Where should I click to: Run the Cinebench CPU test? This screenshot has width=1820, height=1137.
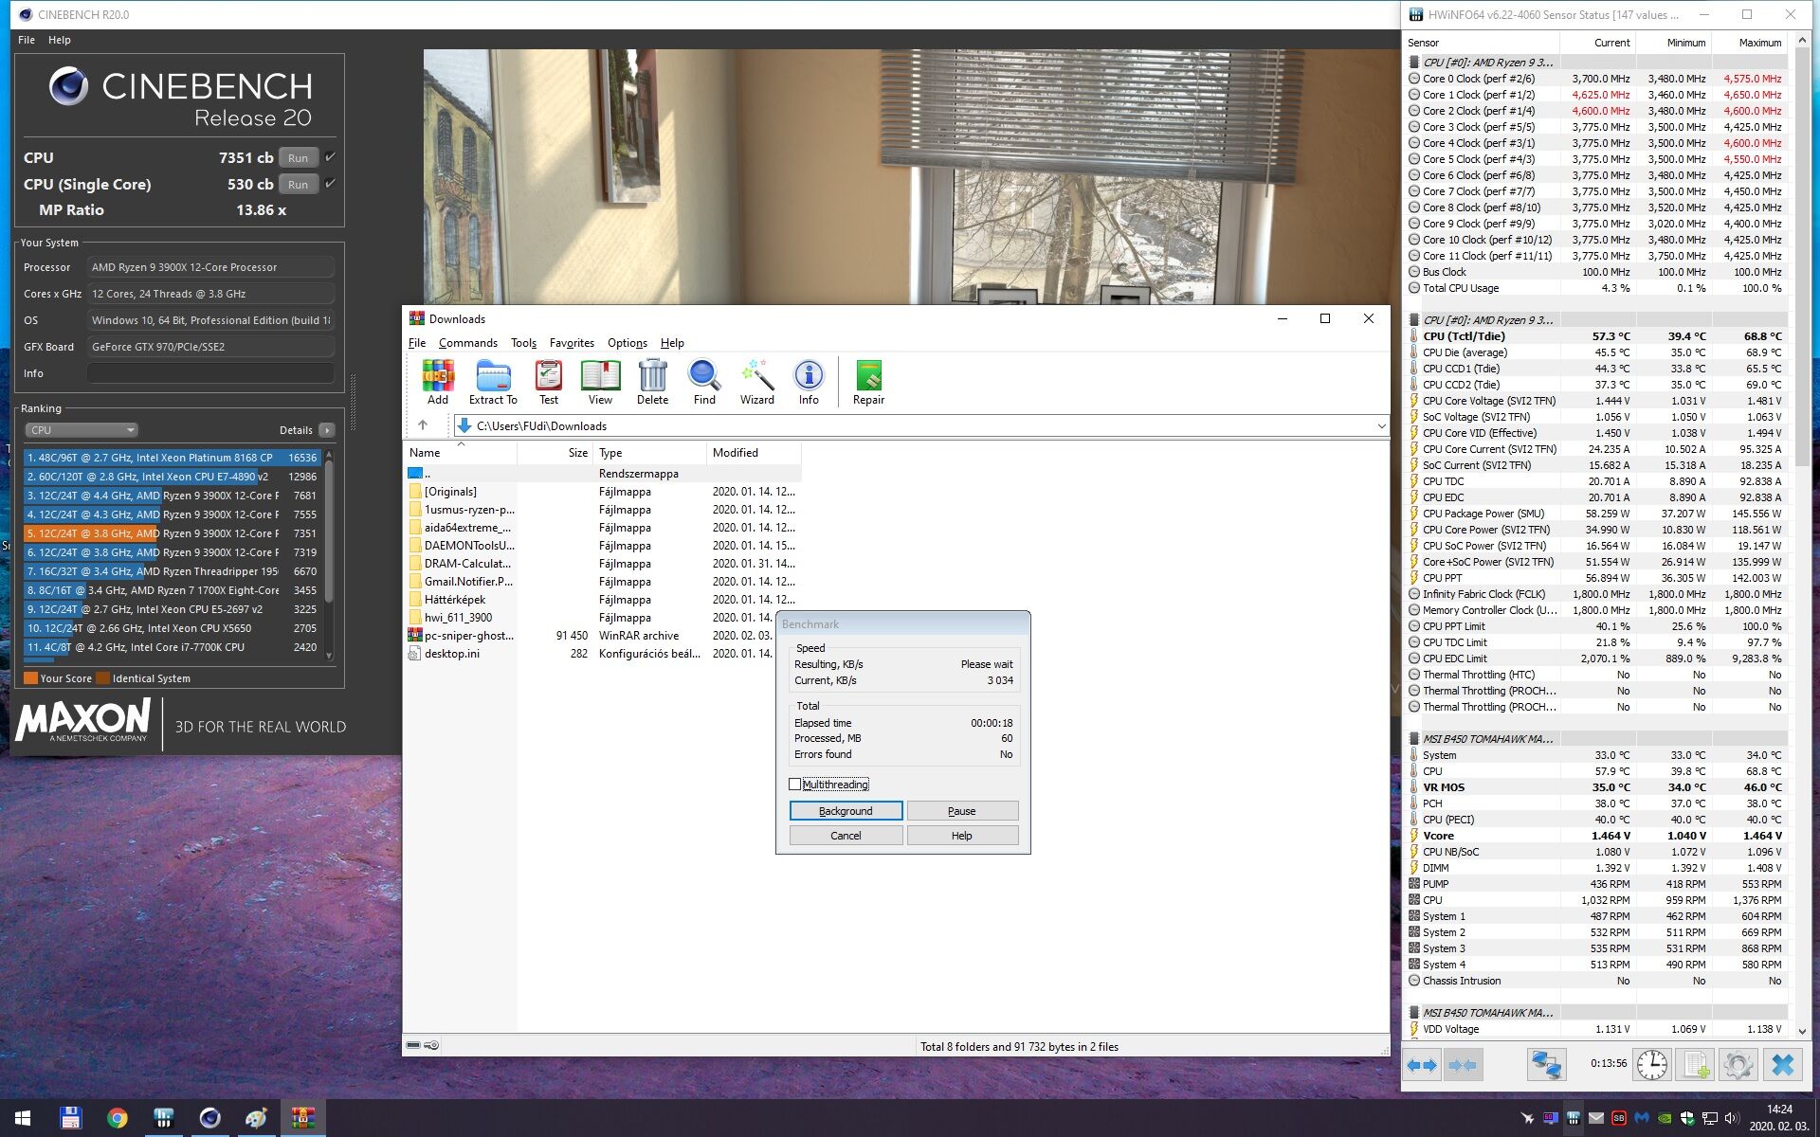click(299, 157)
